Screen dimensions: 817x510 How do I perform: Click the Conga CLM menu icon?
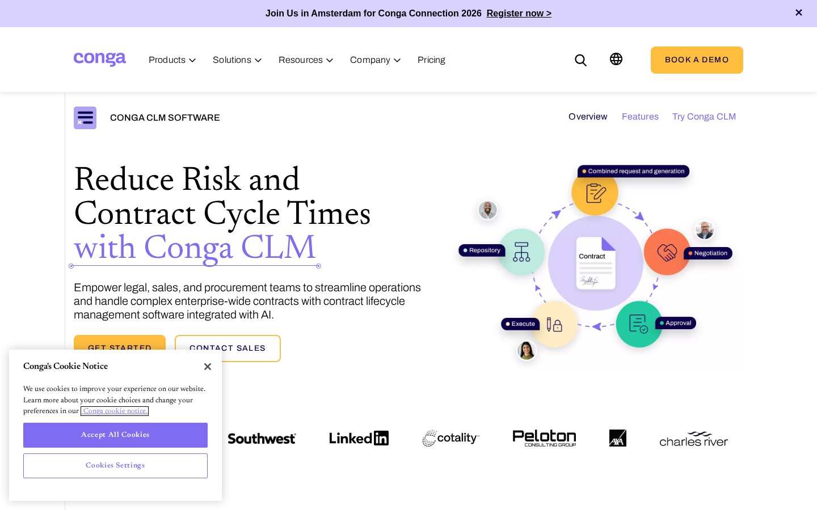click(x=85, y=118)
